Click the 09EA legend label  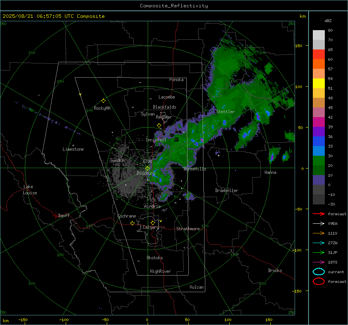click(x=333, y=224)
